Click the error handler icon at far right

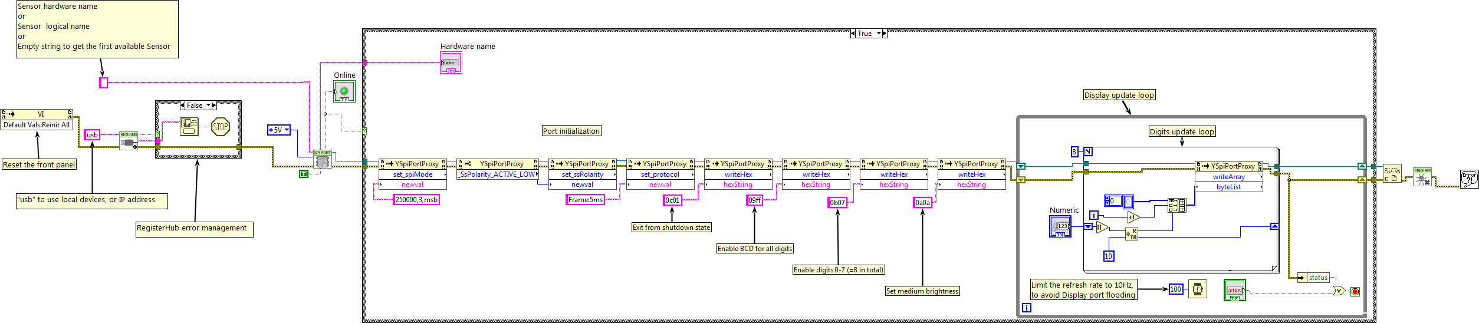[x=1469, y=179]
